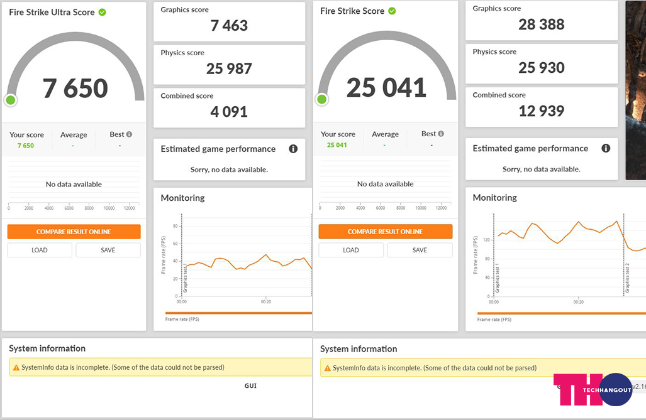The height and width of the screenshot is (420, 646).
Task: Click SAVE button in Fire Strike Ultra panel
Action: click(x=108, y=250)
